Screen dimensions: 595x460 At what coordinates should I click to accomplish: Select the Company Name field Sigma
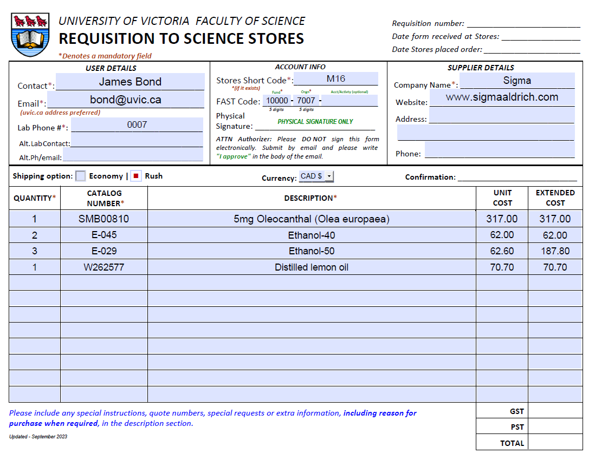(x=517, y=80)
